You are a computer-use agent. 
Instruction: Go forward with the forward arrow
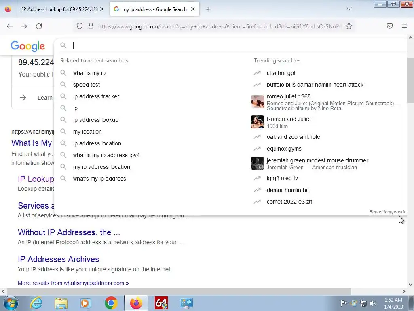(x=24, y=26)
